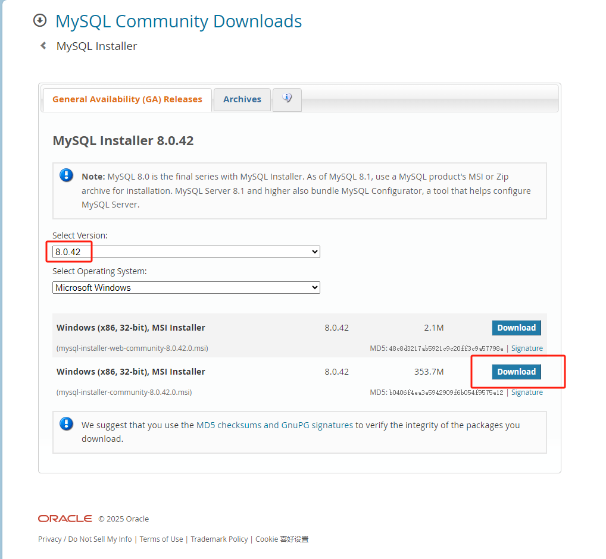606x559 pixels.
Task: Open MySQL Community Downloads heading link
Action: 179,21
